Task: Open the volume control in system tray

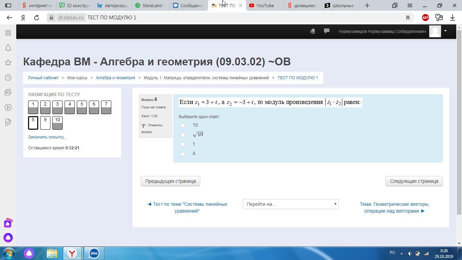Action: (410, 253)
